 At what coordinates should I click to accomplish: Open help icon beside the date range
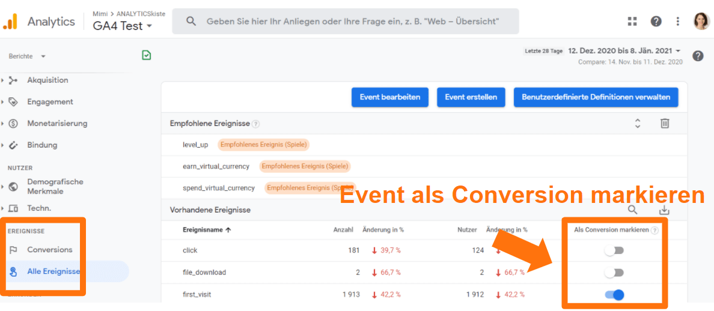[x=698, y=56]
